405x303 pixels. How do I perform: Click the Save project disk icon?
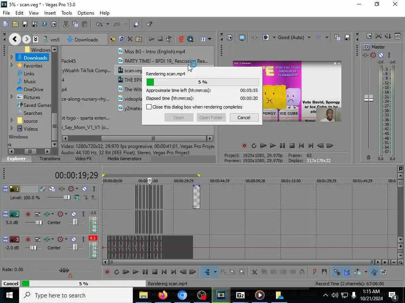[25, 24]
